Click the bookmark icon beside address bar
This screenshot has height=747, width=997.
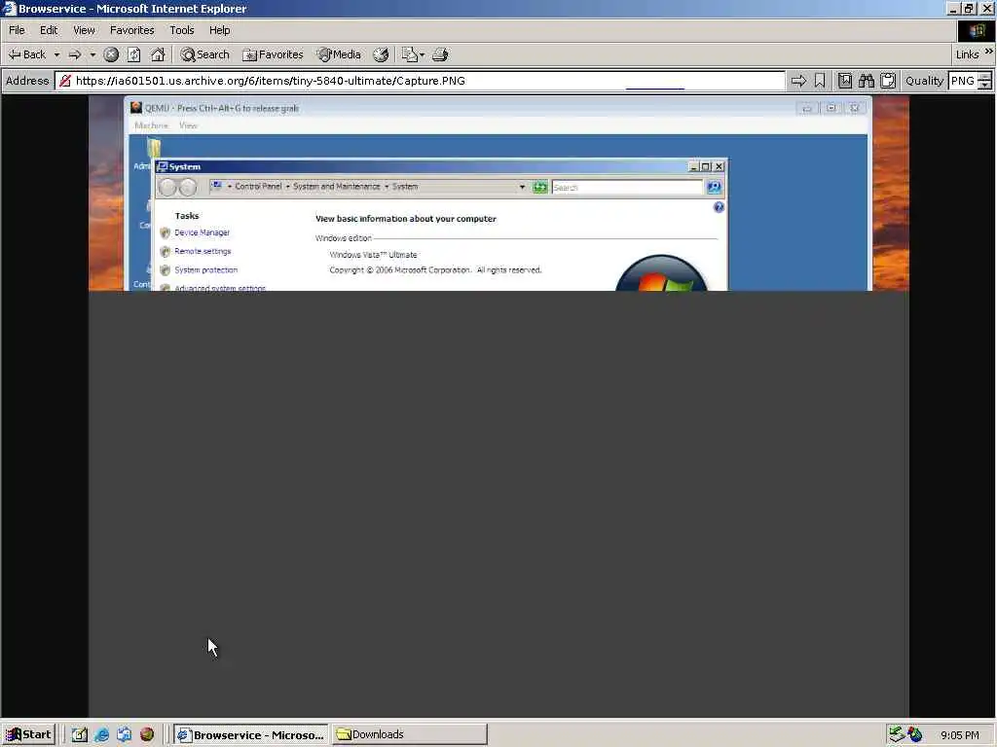tap(820, 81)
